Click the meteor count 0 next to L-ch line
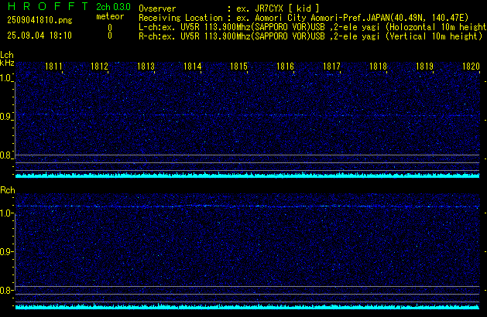487x317 pixels. [x=110, y=28]
